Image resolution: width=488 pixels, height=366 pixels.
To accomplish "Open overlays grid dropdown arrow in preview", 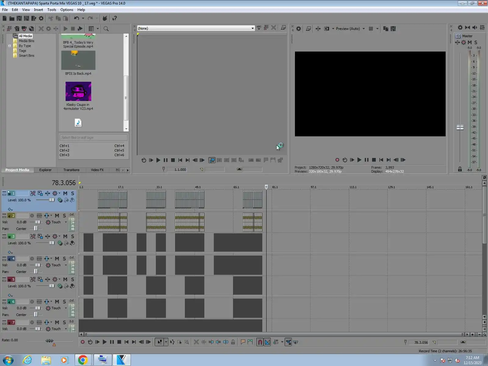I will tap(377, 29).
